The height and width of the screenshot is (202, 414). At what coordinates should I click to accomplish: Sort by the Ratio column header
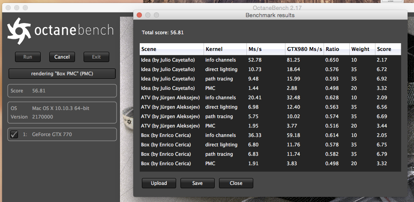point(336,49)
